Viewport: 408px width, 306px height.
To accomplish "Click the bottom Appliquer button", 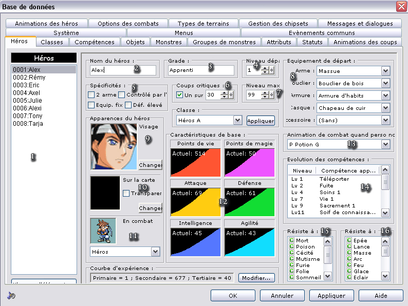I will pos(331,296).
